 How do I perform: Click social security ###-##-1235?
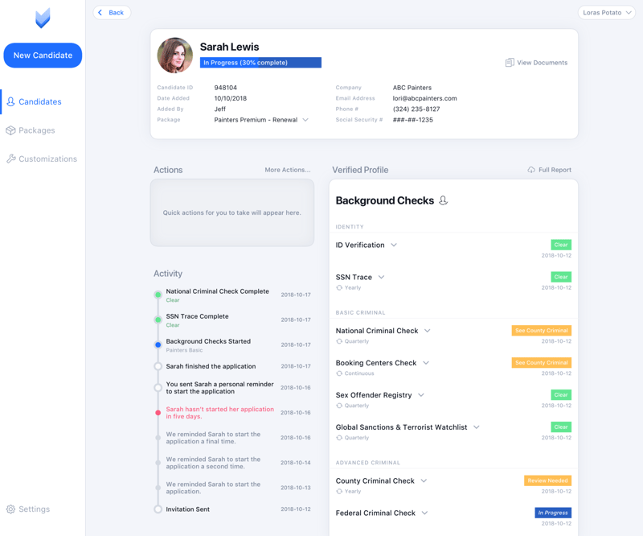coord(413,120)
